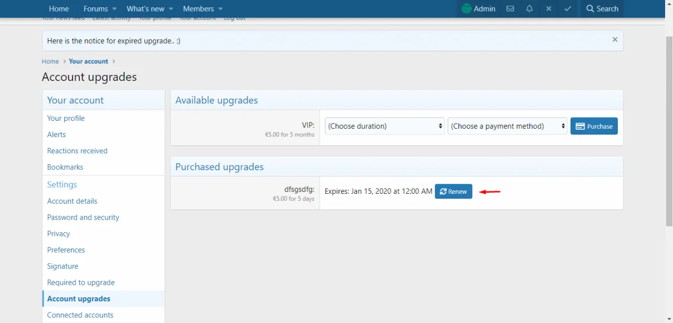Go to Home in top navigation
673x323 pixels.
[59, 9]
